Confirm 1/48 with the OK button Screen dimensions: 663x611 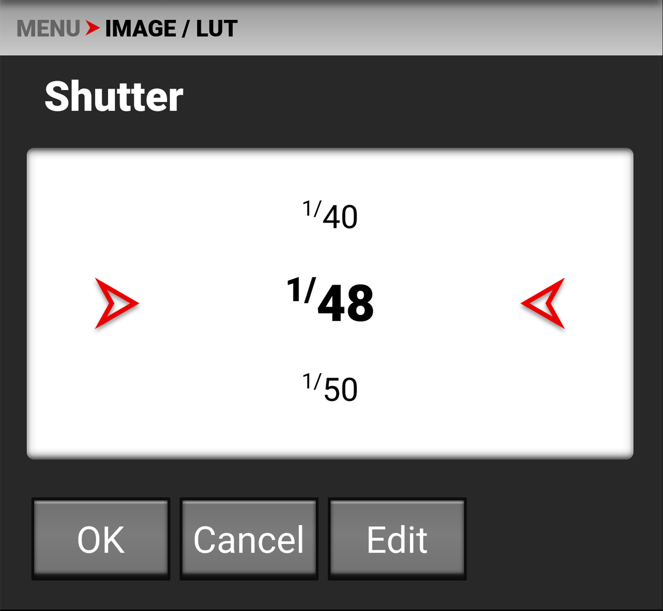[101, 538]
